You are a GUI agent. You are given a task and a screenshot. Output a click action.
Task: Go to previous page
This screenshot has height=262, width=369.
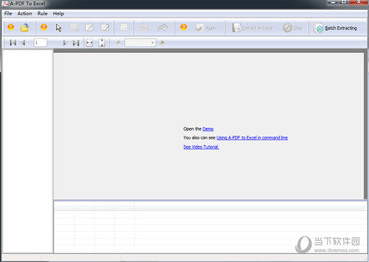tap(23, 43)
